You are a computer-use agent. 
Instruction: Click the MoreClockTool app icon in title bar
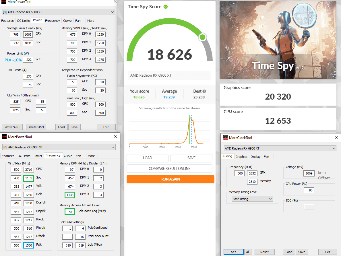[225, 137]
